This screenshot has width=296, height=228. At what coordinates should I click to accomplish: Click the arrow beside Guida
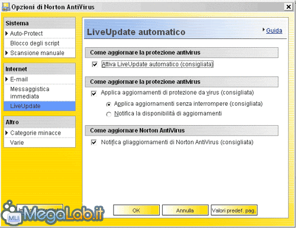click(x=263, y=30)
